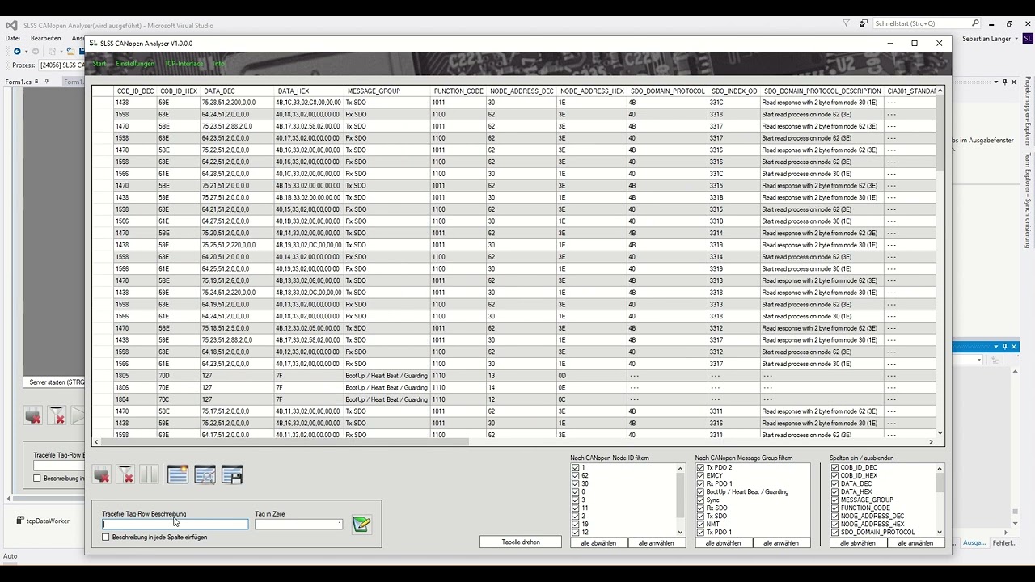Click 'alle anwählen' under Message Group filter
Image resolution: width=1035 pixels, height=582 pixels.
(781, 543)
